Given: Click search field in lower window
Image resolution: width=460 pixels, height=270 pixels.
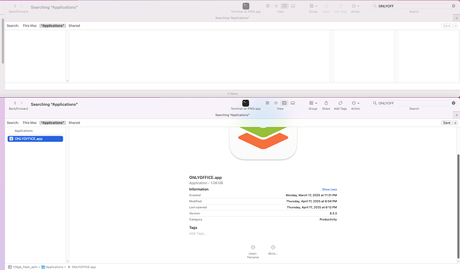Looking at the screenshot, I should [x=414, y=103].
